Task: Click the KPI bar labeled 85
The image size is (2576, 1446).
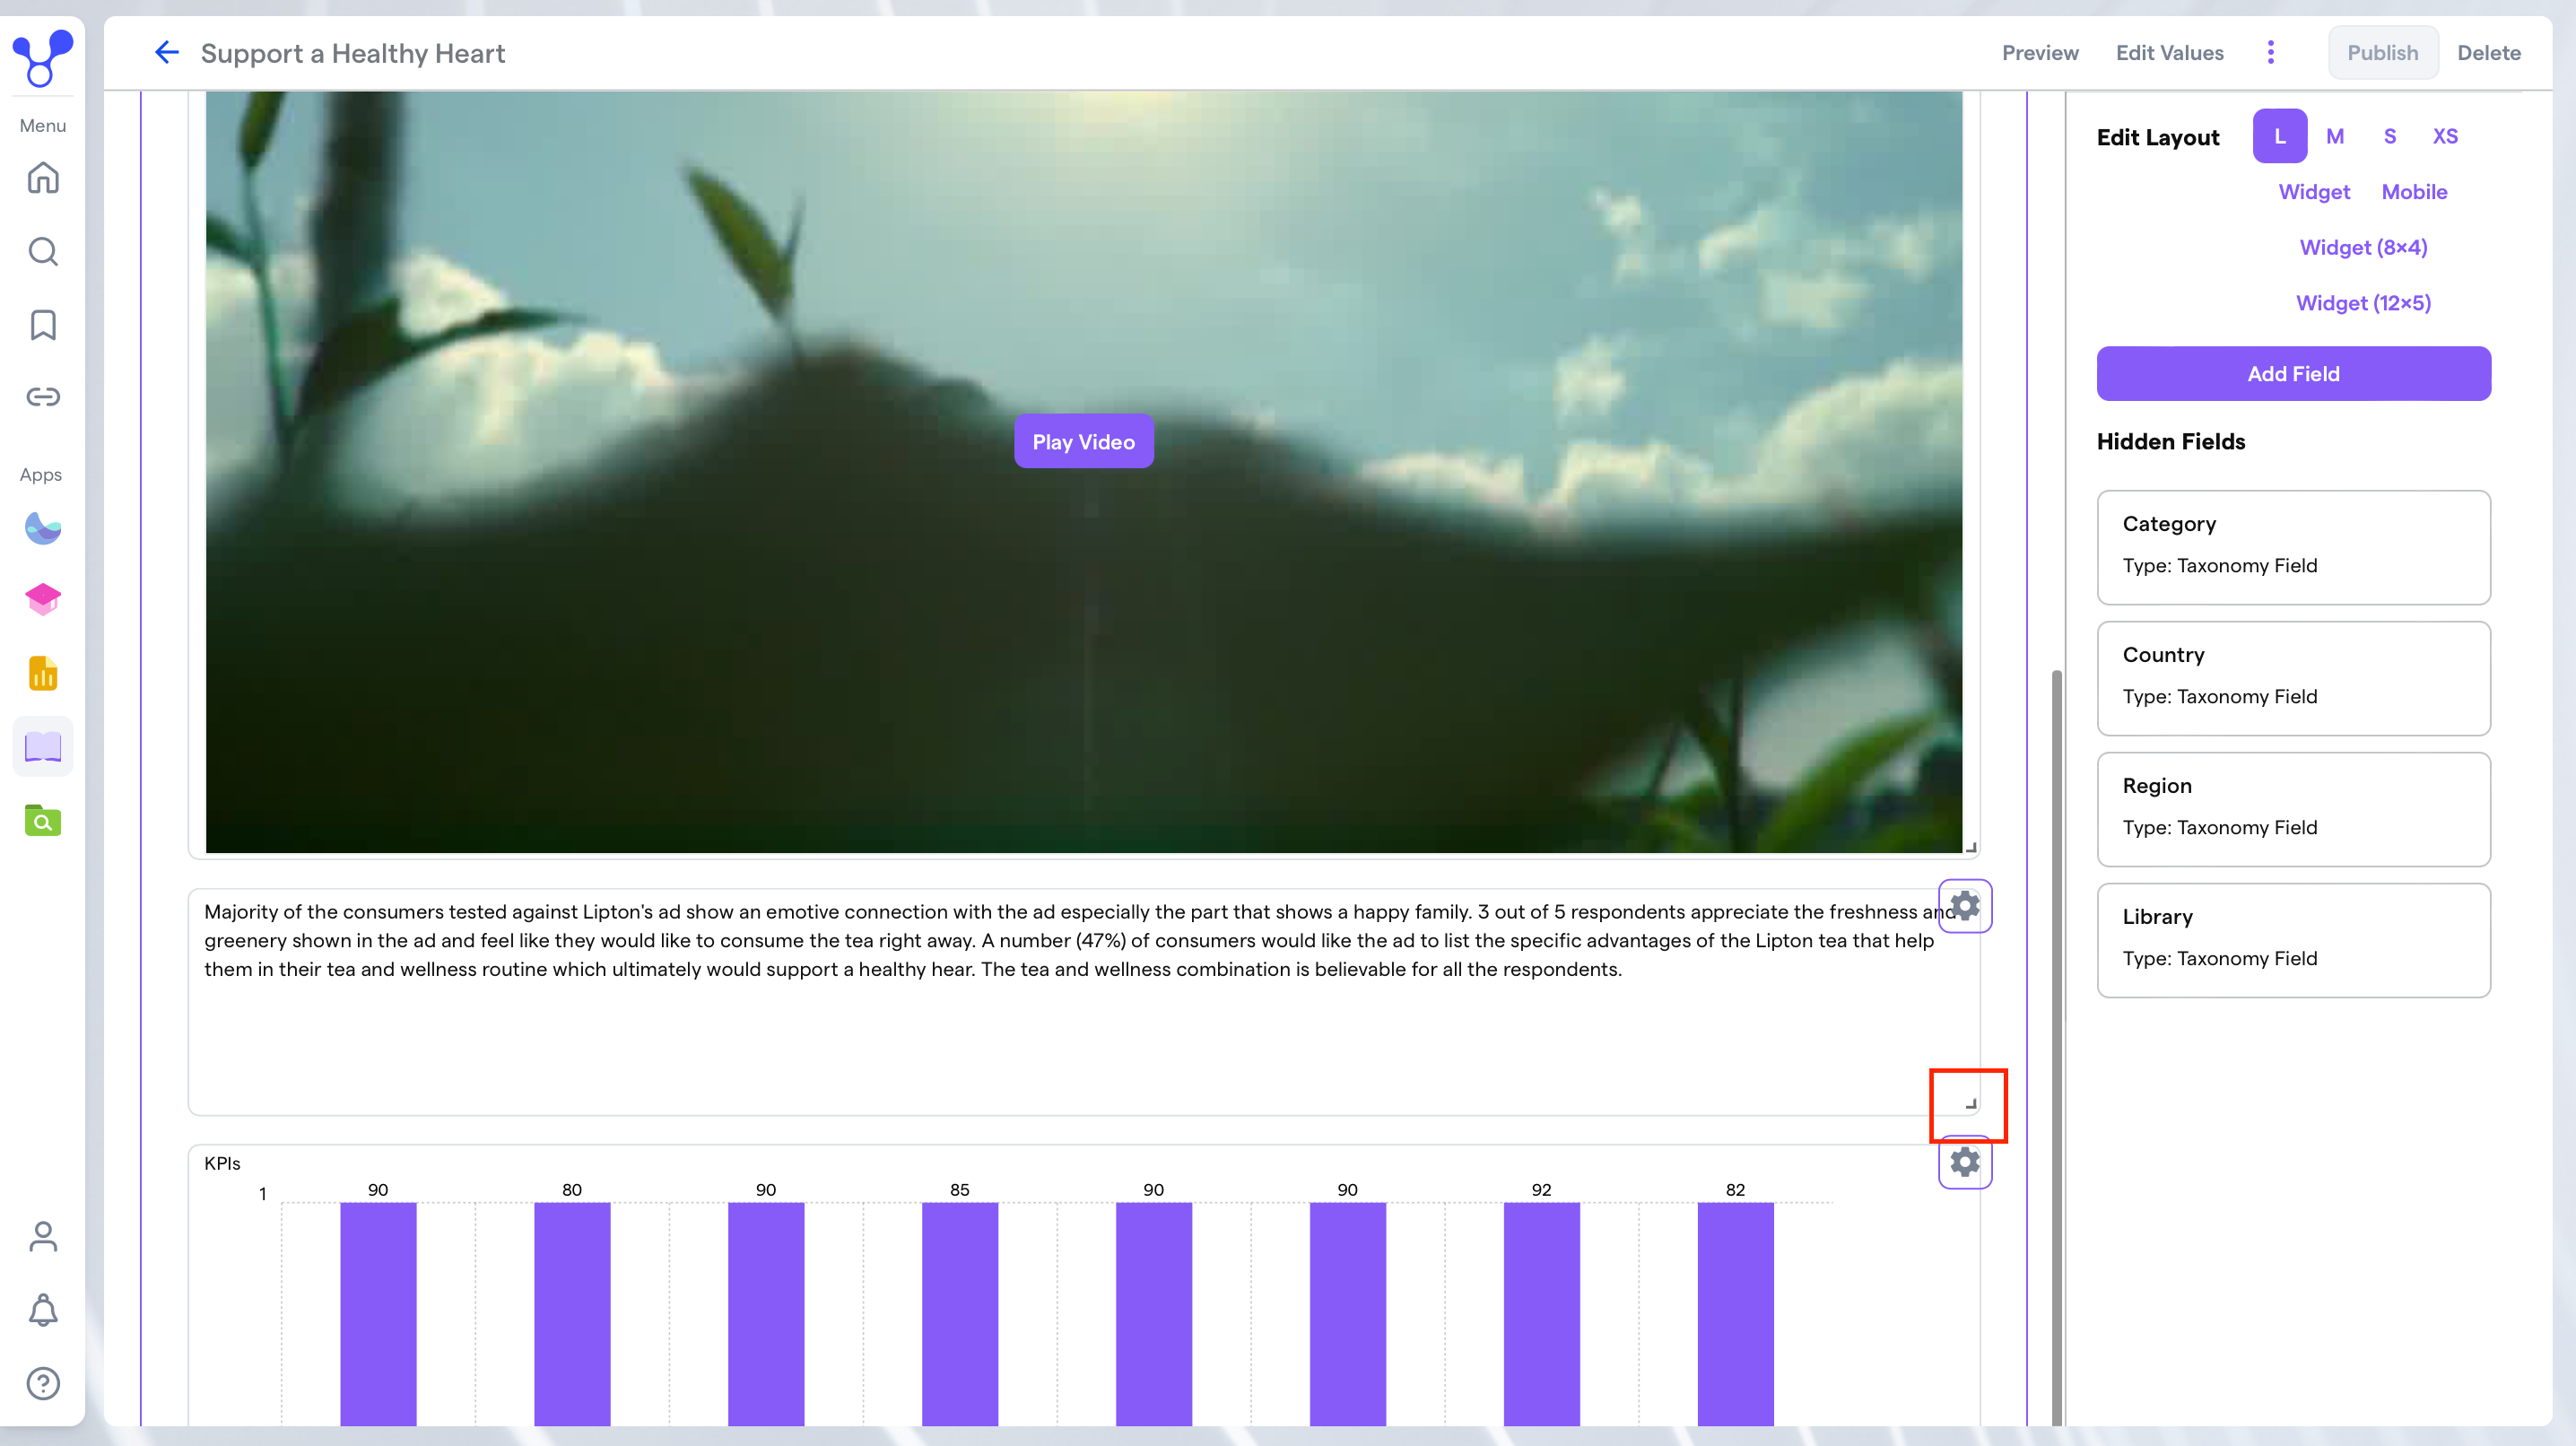Action: click(x=960, y=1314)
